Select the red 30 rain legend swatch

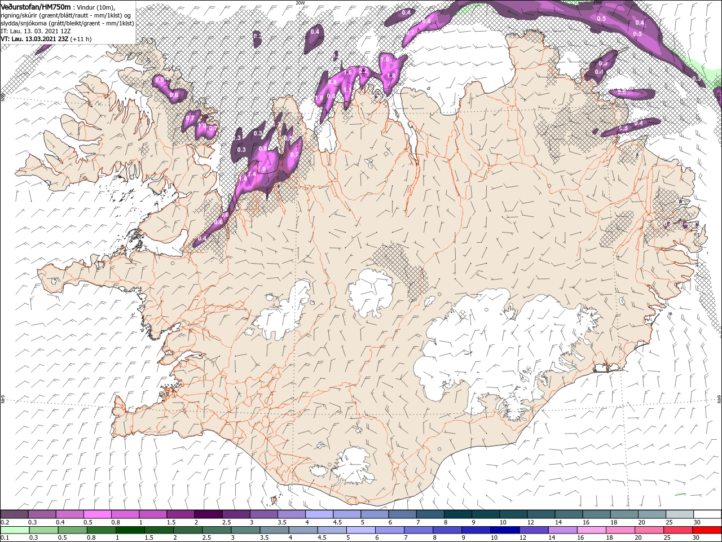pos(707,530)
